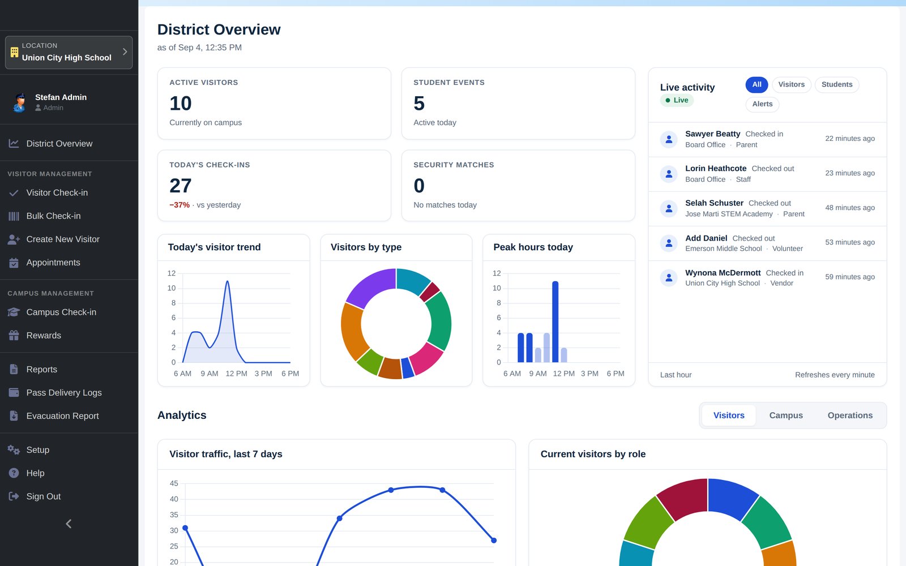This screenshot has height=566, width=906.
Task: Click Sawyer Beatty's person avatar icon
Action: (x=669, y=139)
